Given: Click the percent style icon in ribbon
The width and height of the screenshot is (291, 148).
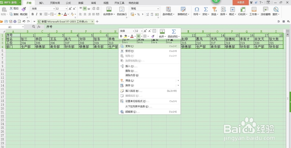Looking at the screenshot, I should [139, 14].
